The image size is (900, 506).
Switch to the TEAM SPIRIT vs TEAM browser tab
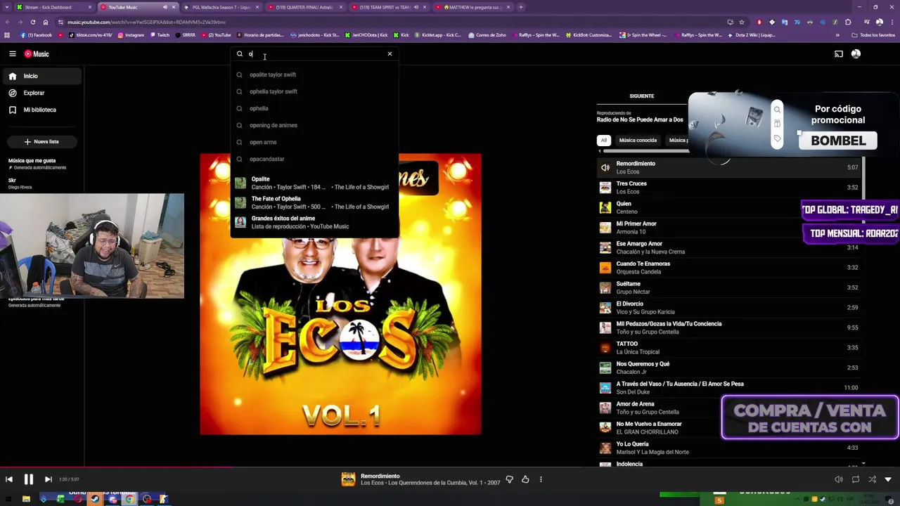387,7
